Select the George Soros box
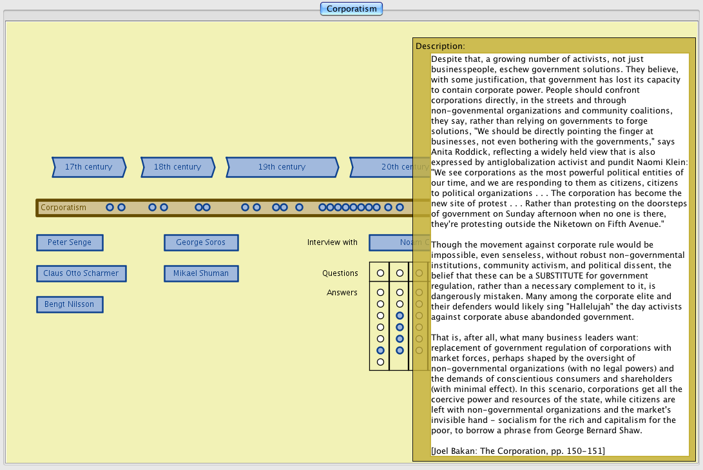The height and width of the screenshot is (470, 703). coord(201,242)
